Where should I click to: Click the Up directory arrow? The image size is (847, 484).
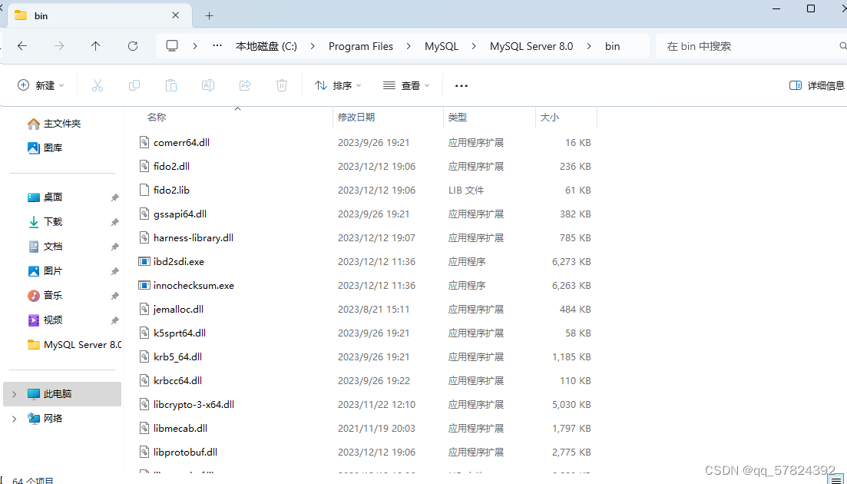pyautogui.click(x=95, y=46)
